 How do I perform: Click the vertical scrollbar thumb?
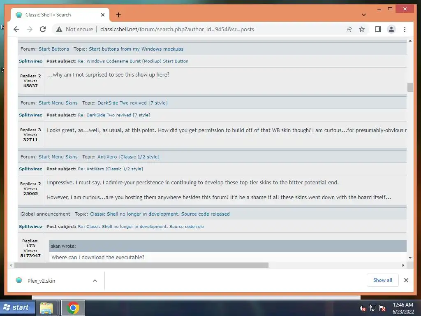[410, 87]
